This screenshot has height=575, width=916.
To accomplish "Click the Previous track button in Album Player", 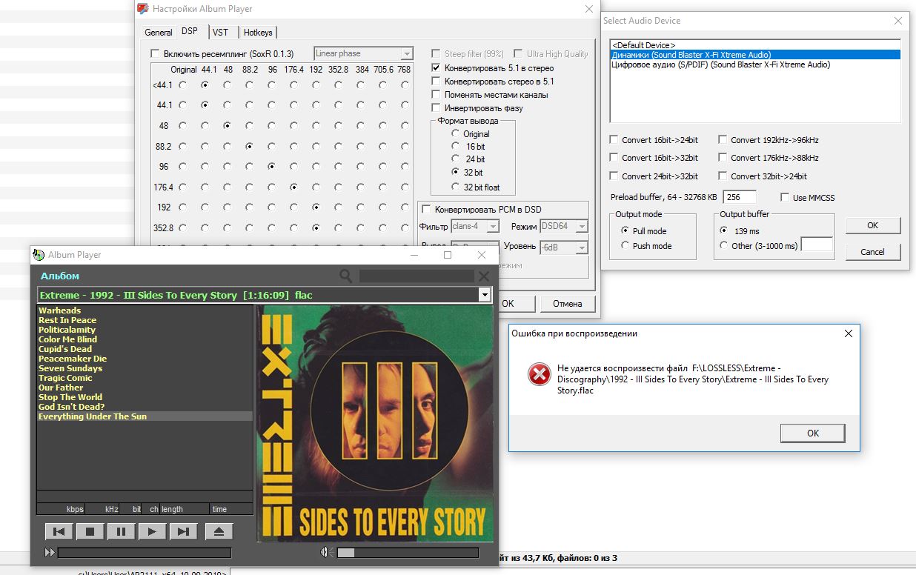I will [59, 531].
